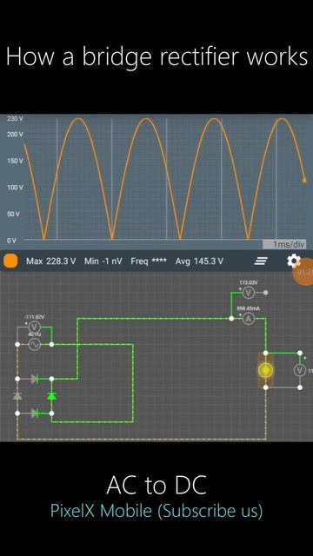Select the voltmeter reading -111.82V

[35, 327]
